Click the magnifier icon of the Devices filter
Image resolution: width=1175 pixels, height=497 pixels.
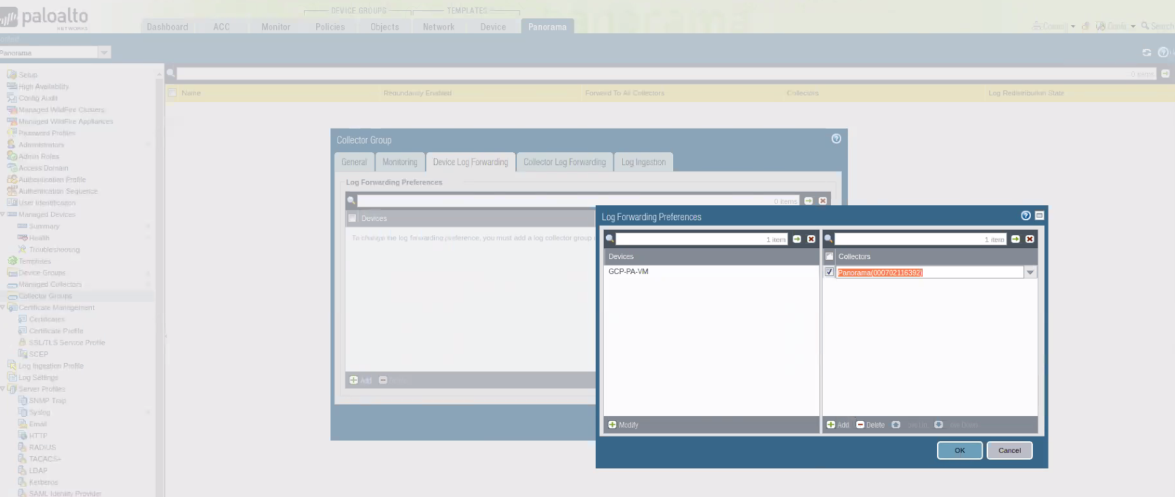point(610,239)
